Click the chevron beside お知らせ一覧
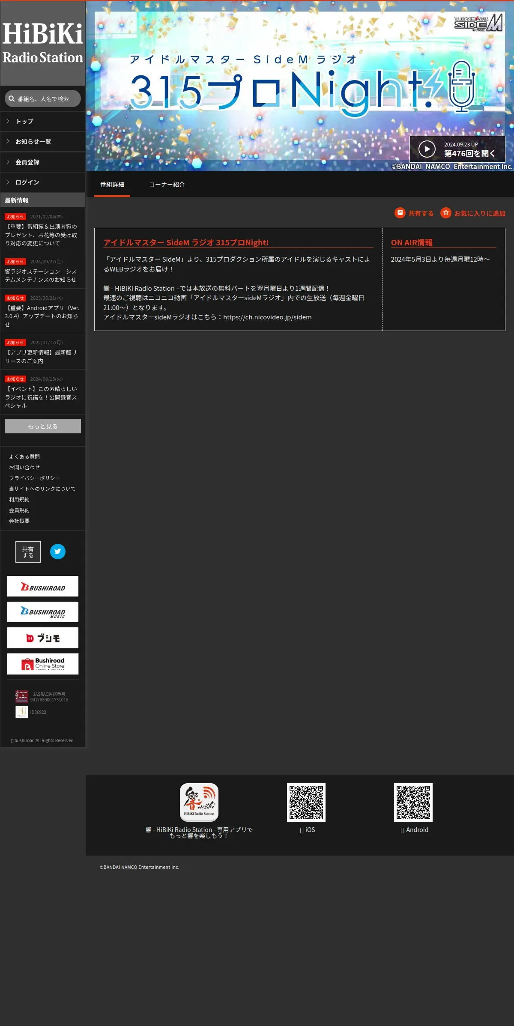 [x=8, y=141]
